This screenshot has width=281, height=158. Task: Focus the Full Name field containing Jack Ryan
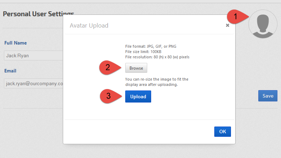[34, 55]
